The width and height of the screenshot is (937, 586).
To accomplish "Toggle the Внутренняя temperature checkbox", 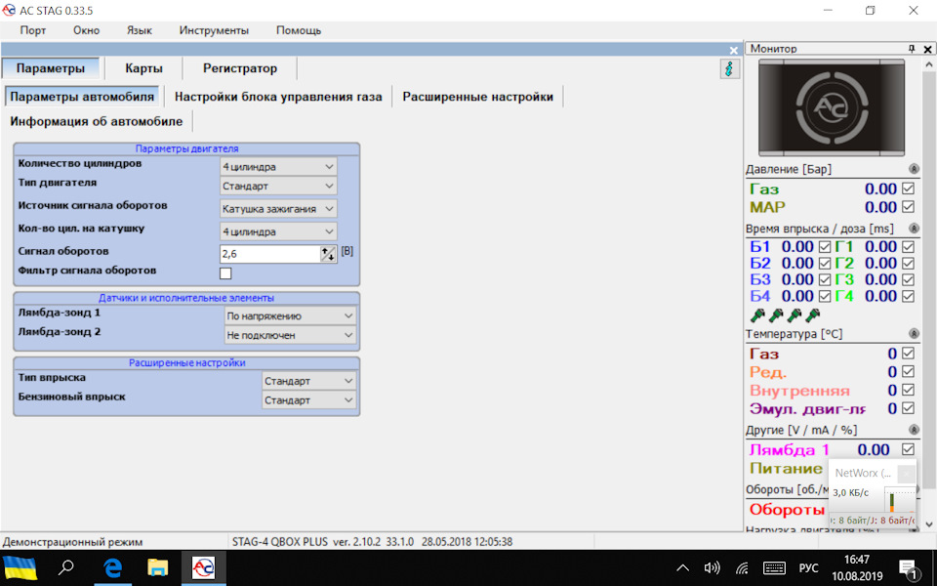I will point(909,390).
